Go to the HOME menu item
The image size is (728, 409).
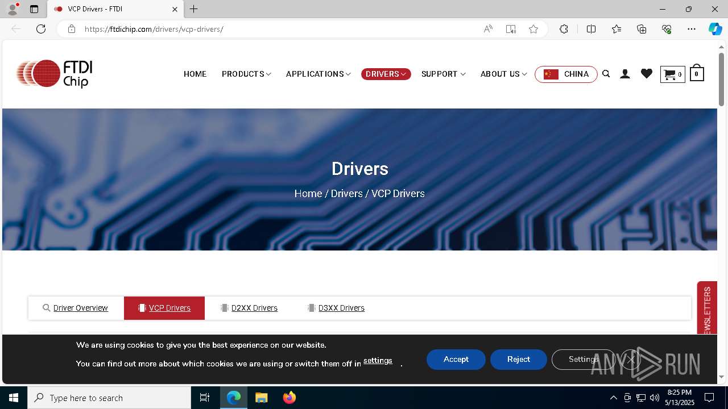click(x=195, y=74)
